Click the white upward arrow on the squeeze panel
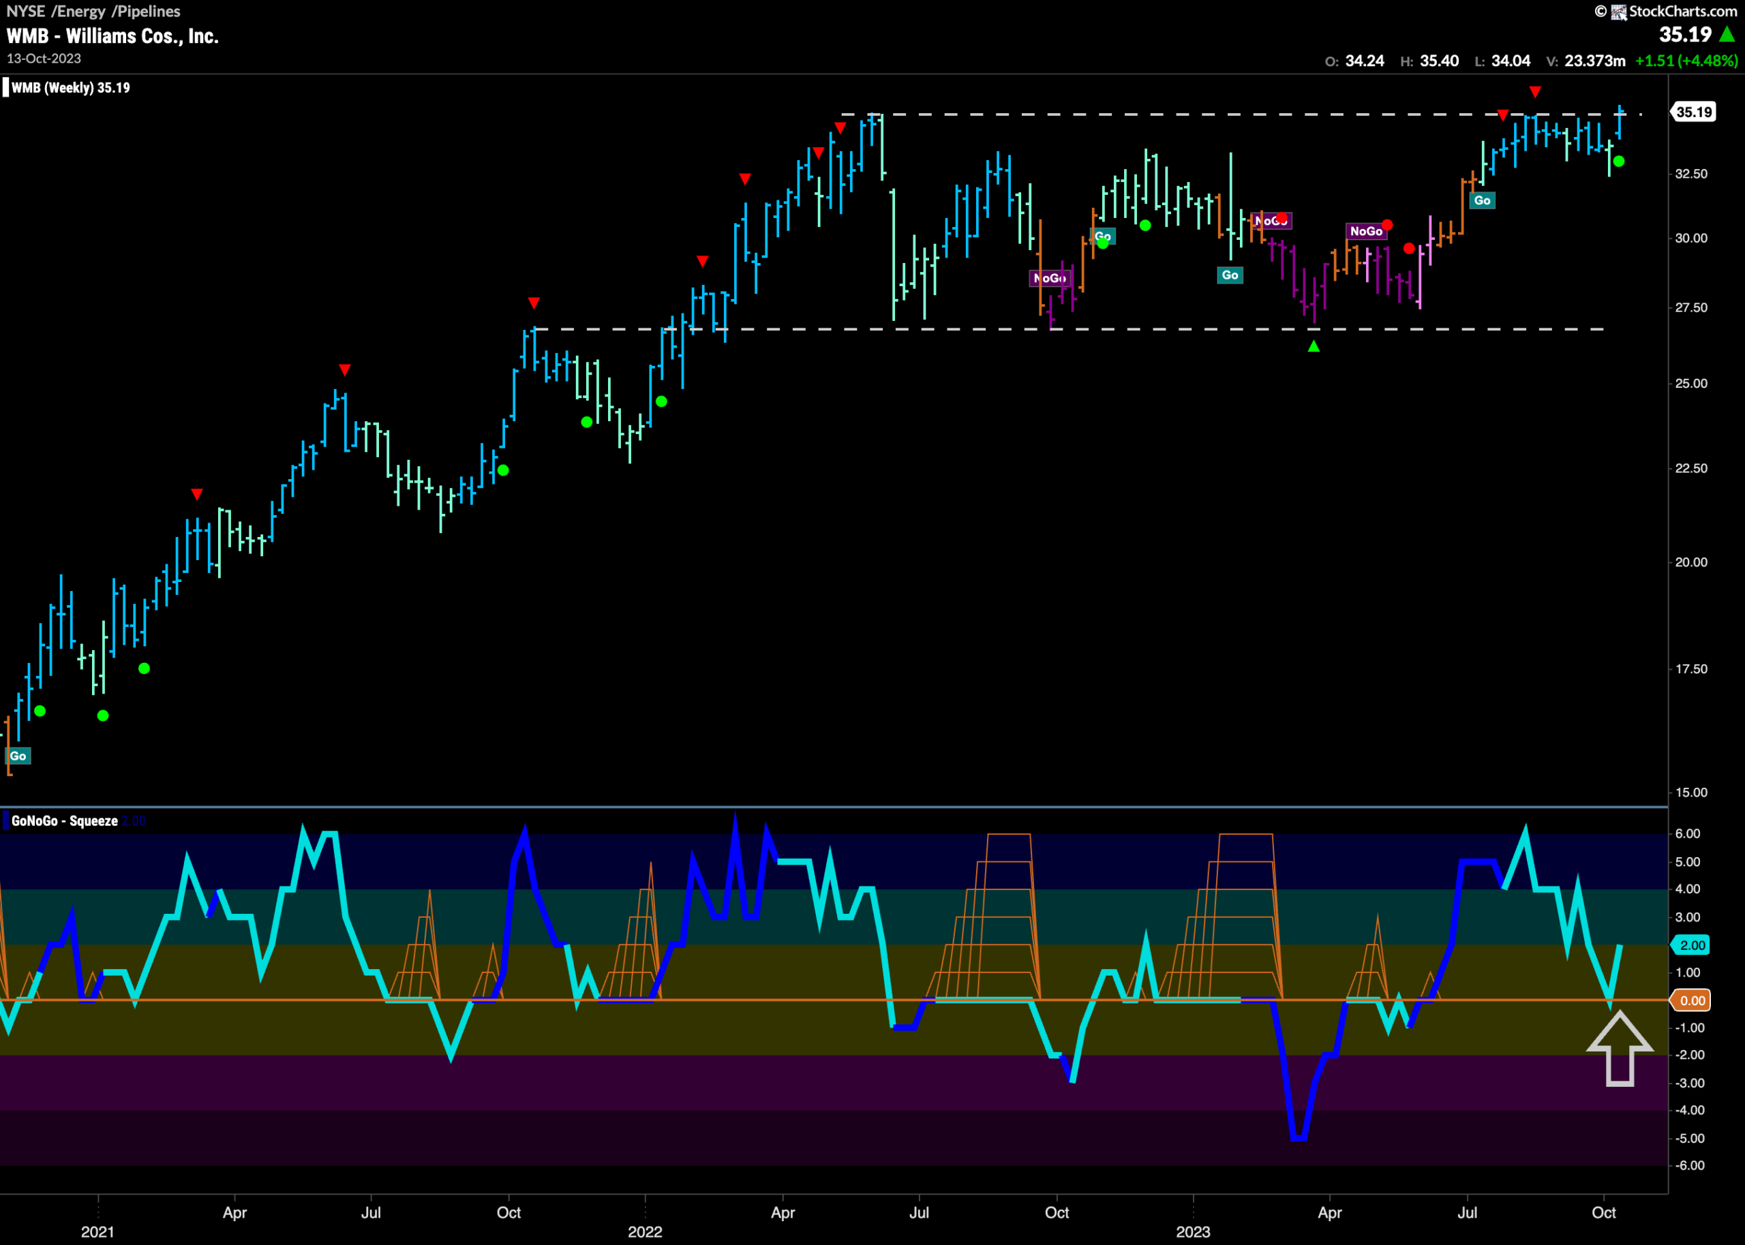Image resolution: width=1745 pixels, height=1245 pixels. click(x=1620, y=1048)
